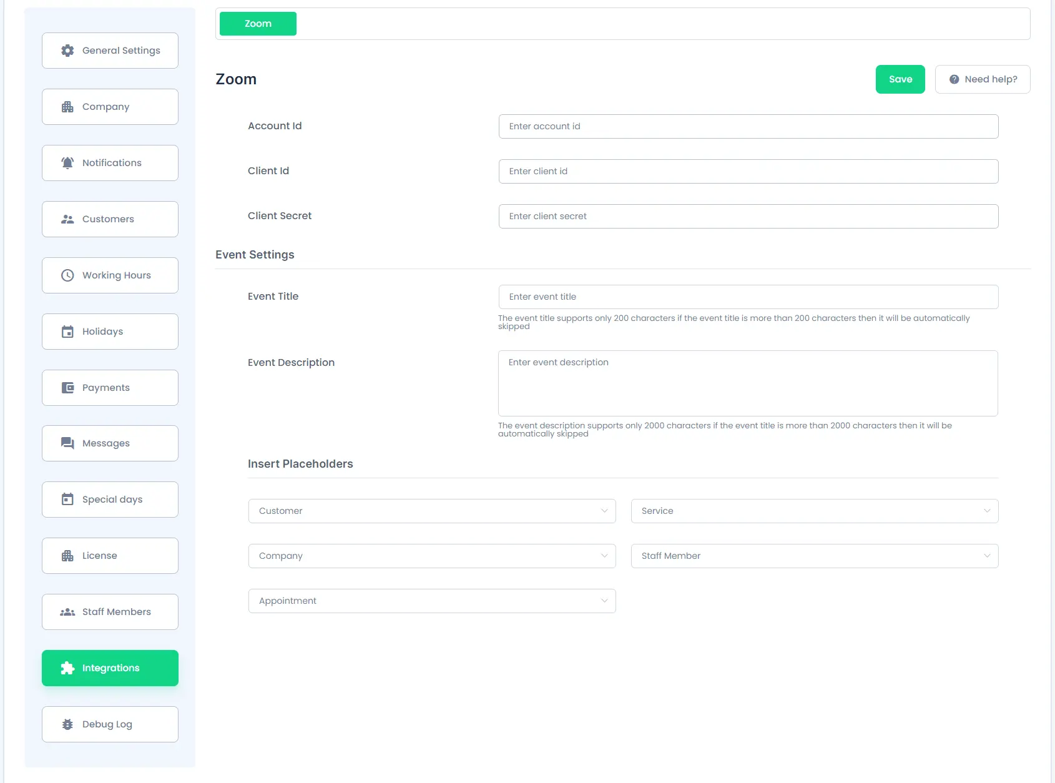Screen dimensions: 1055x783
Task: Click the group icon beside Staff Members
Action: pyautogui.click(x=67, y=612)
